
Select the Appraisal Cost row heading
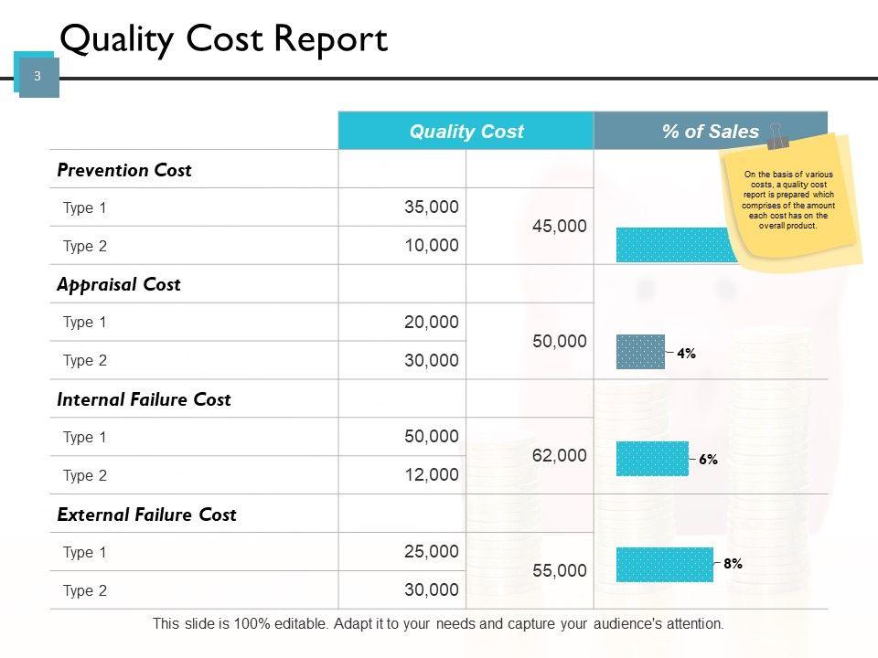119,284
